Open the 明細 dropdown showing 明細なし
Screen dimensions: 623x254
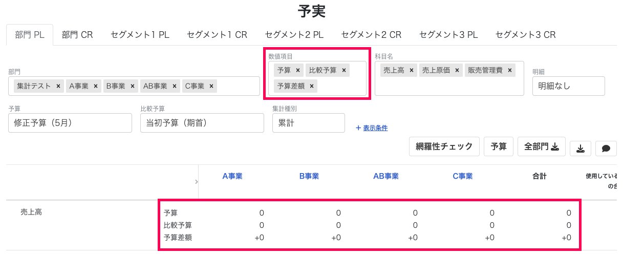tap(569, 86)
